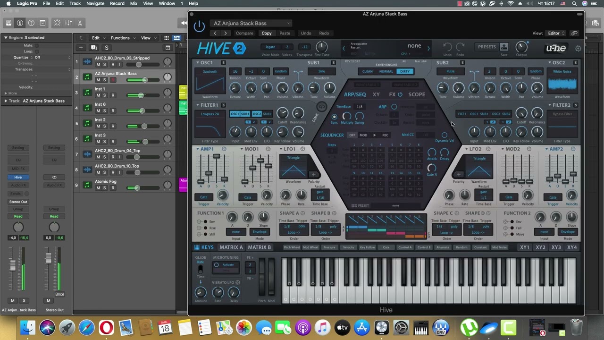604x340 pixels.
Task: Toggle the Region Loop checkbox
Action: point(37,51)
